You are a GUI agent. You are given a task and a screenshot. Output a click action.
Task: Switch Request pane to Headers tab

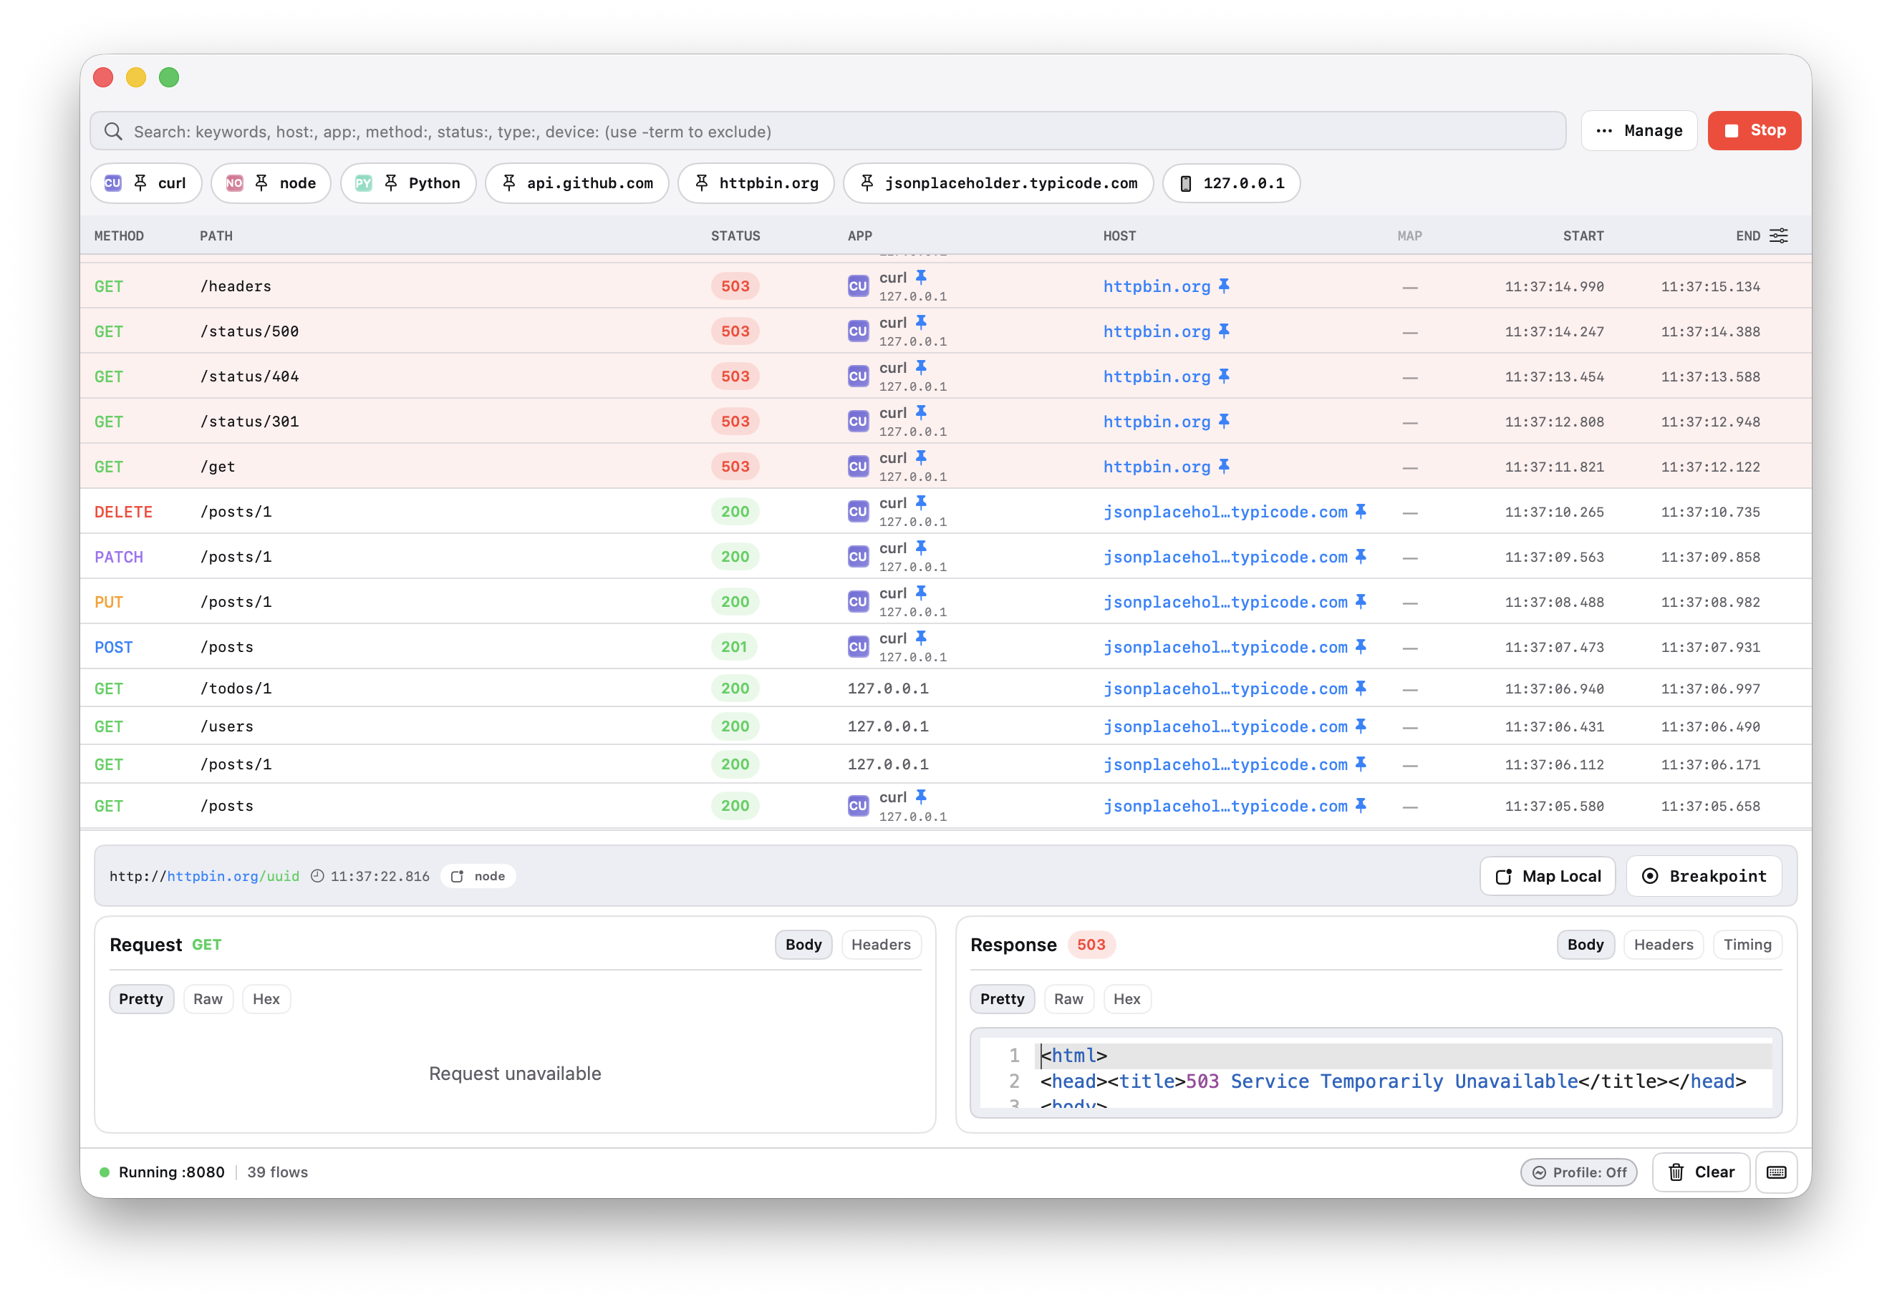pyautogui.click(x=880, y=945)
